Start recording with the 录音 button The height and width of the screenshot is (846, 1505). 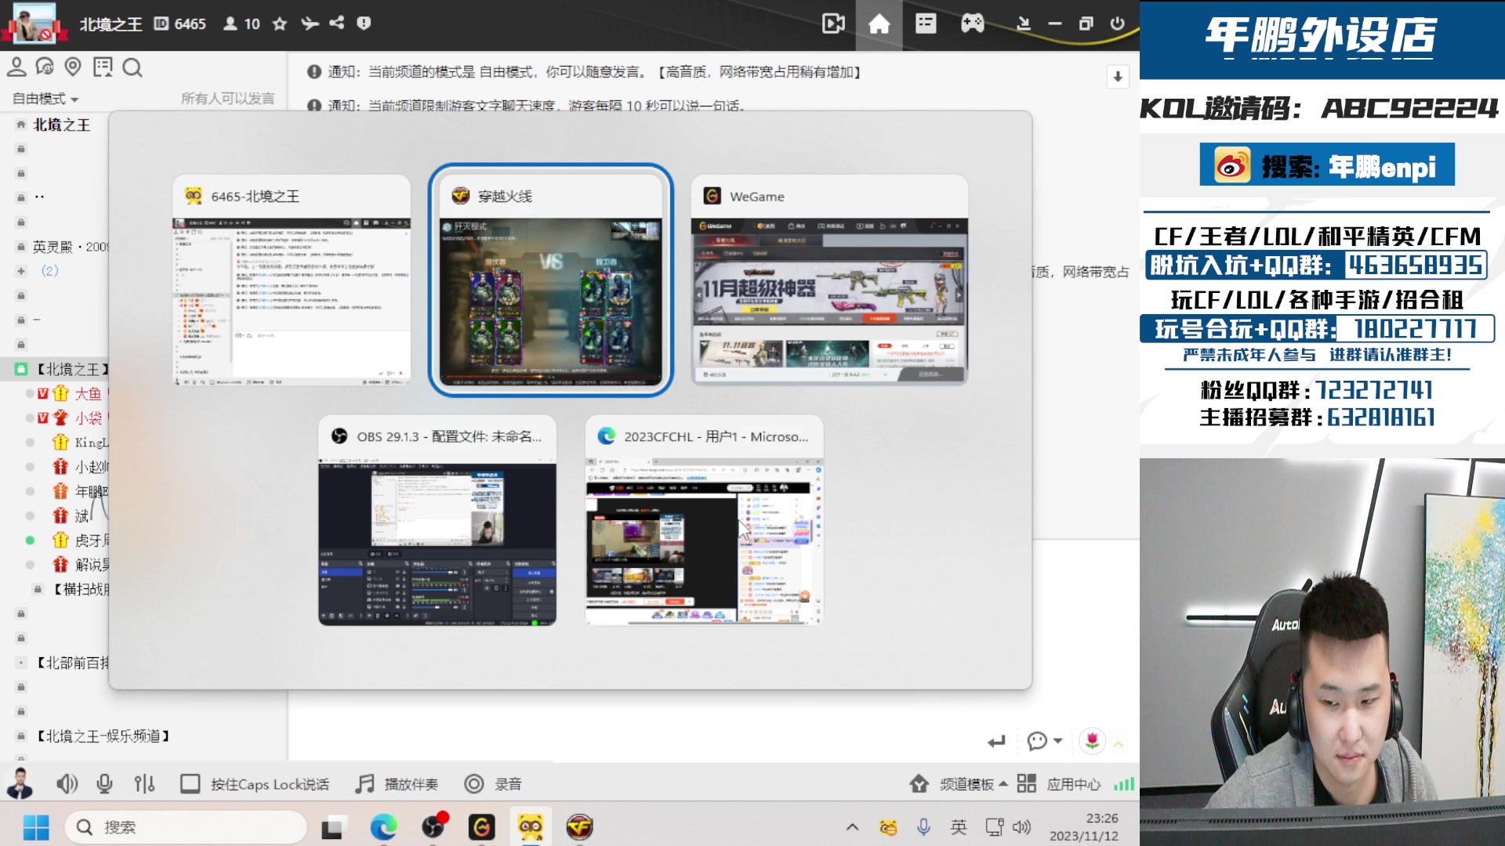click(x=493, y=784)
